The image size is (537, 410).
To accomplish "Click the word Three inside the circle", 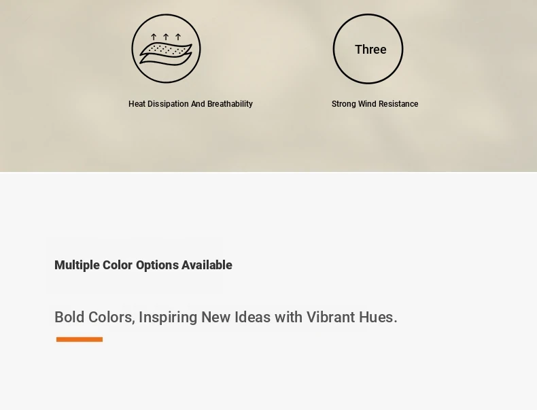I will pos(370,50).
